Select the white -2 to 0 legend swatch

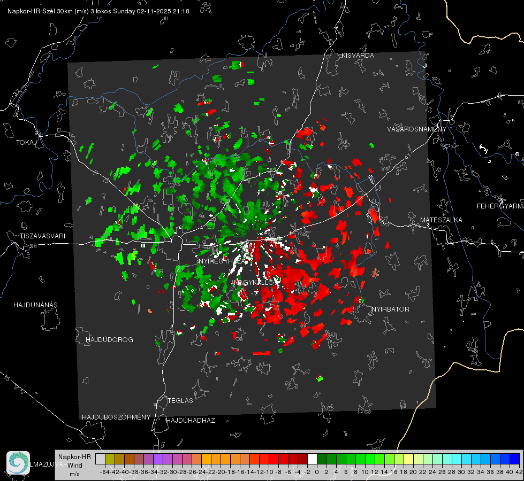point(312,459)
